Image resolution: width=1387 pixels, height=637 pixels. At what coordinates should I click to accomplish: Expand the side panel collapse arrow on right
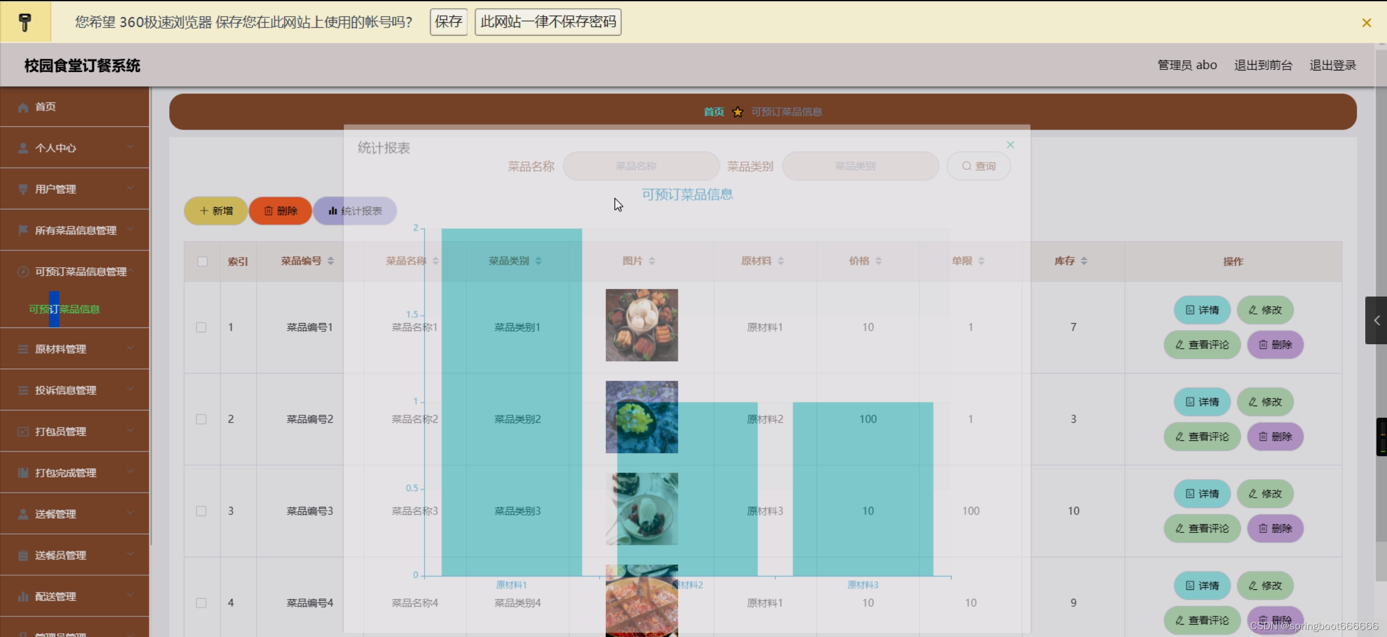pyautogui.click(x=1376, y=320)
